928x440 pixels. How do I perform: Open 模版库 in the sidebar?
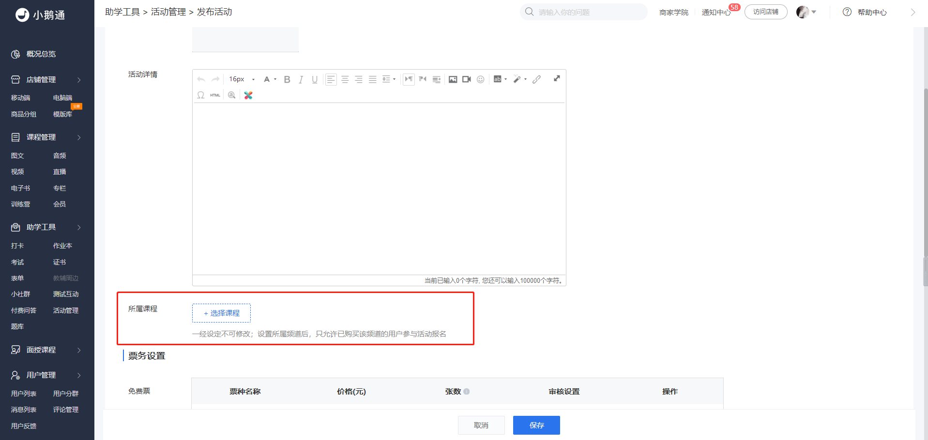point(62,114)
